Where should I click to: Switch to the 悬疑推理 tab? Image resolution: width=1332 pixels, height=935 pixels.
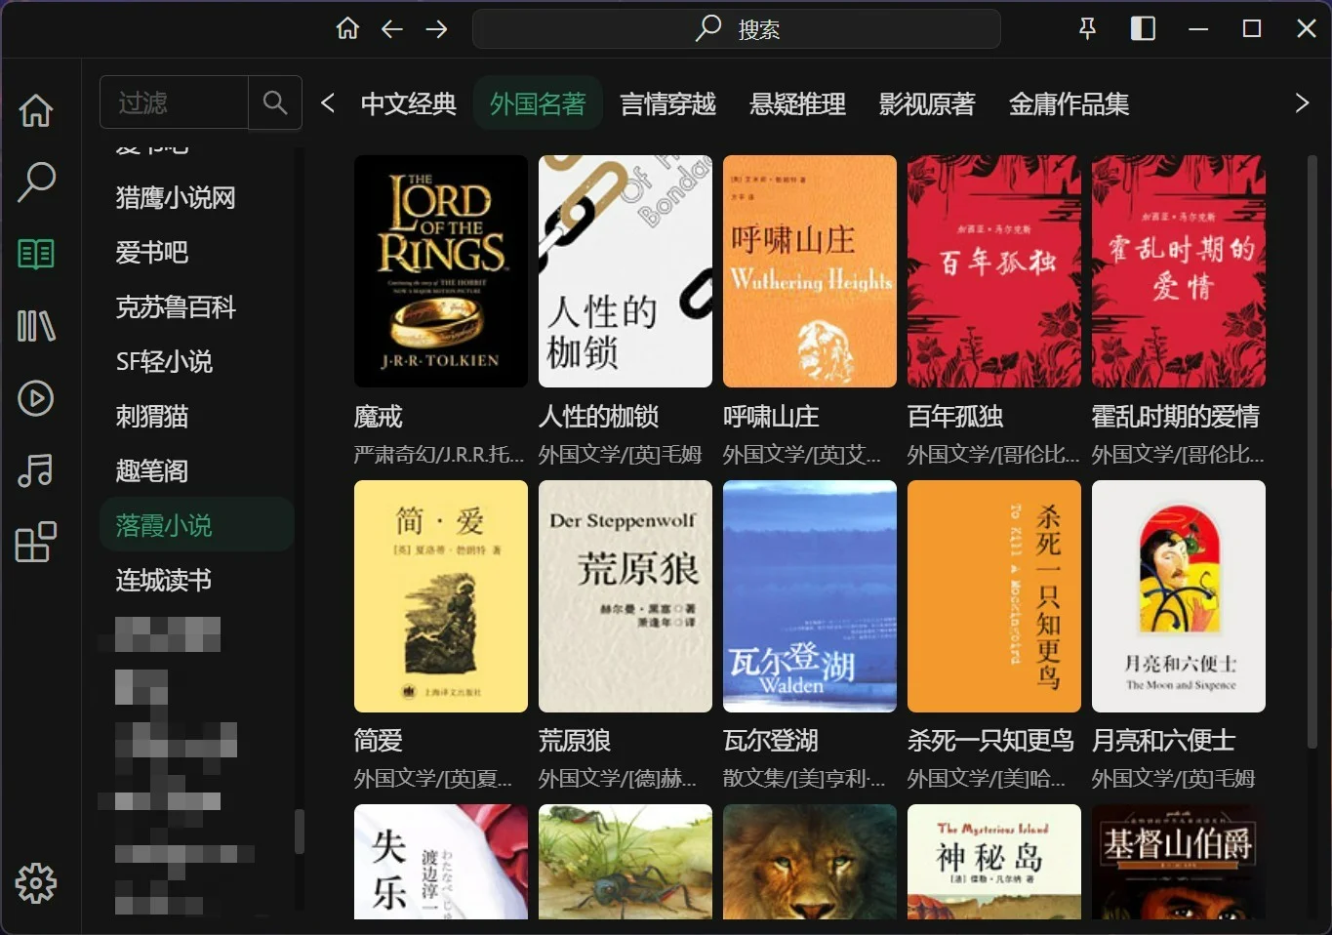pos(797,103)
